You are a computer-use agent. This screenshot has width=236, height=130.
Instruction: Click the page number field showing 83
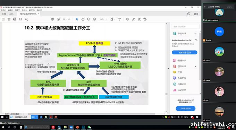tap(64, 19)
